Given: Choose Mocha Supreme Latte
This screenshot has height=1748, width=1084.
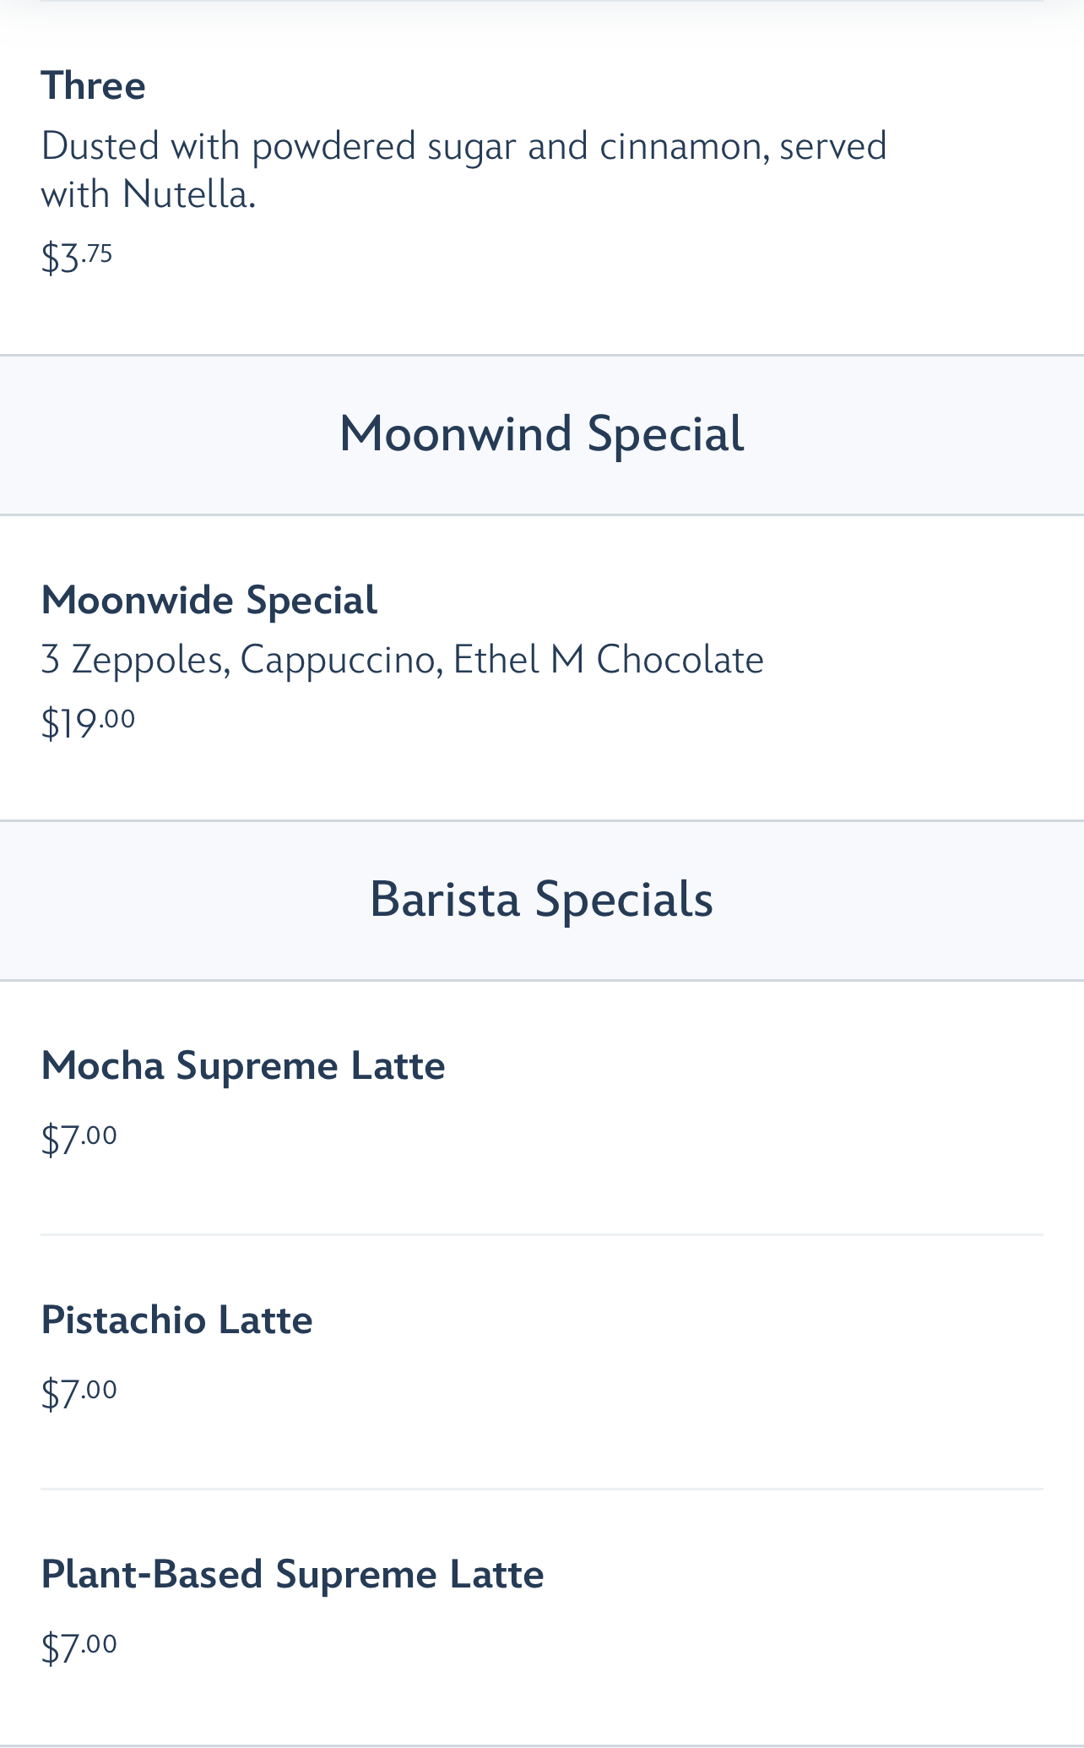Looking at the screenshot, I should (x=243, y=1066).
